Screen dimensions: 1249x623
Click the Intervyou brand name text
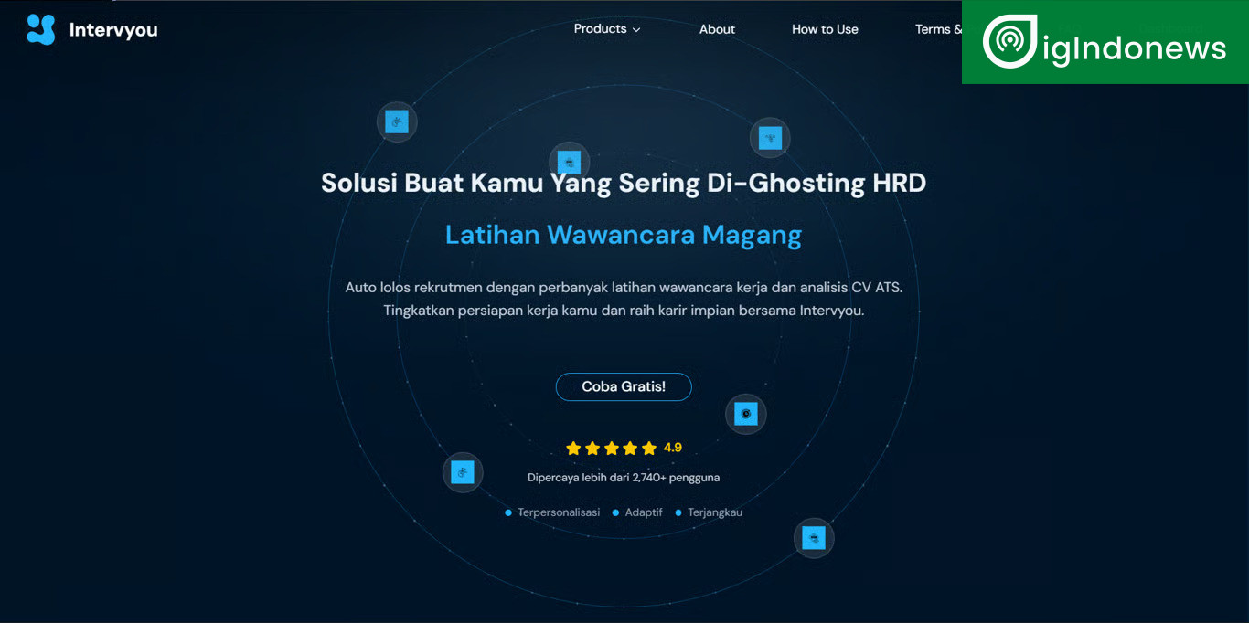pos(113,30)
